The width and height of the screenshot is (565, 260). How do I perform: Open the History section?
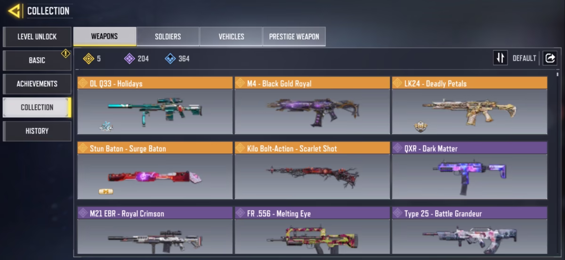(x=37, y=131)
